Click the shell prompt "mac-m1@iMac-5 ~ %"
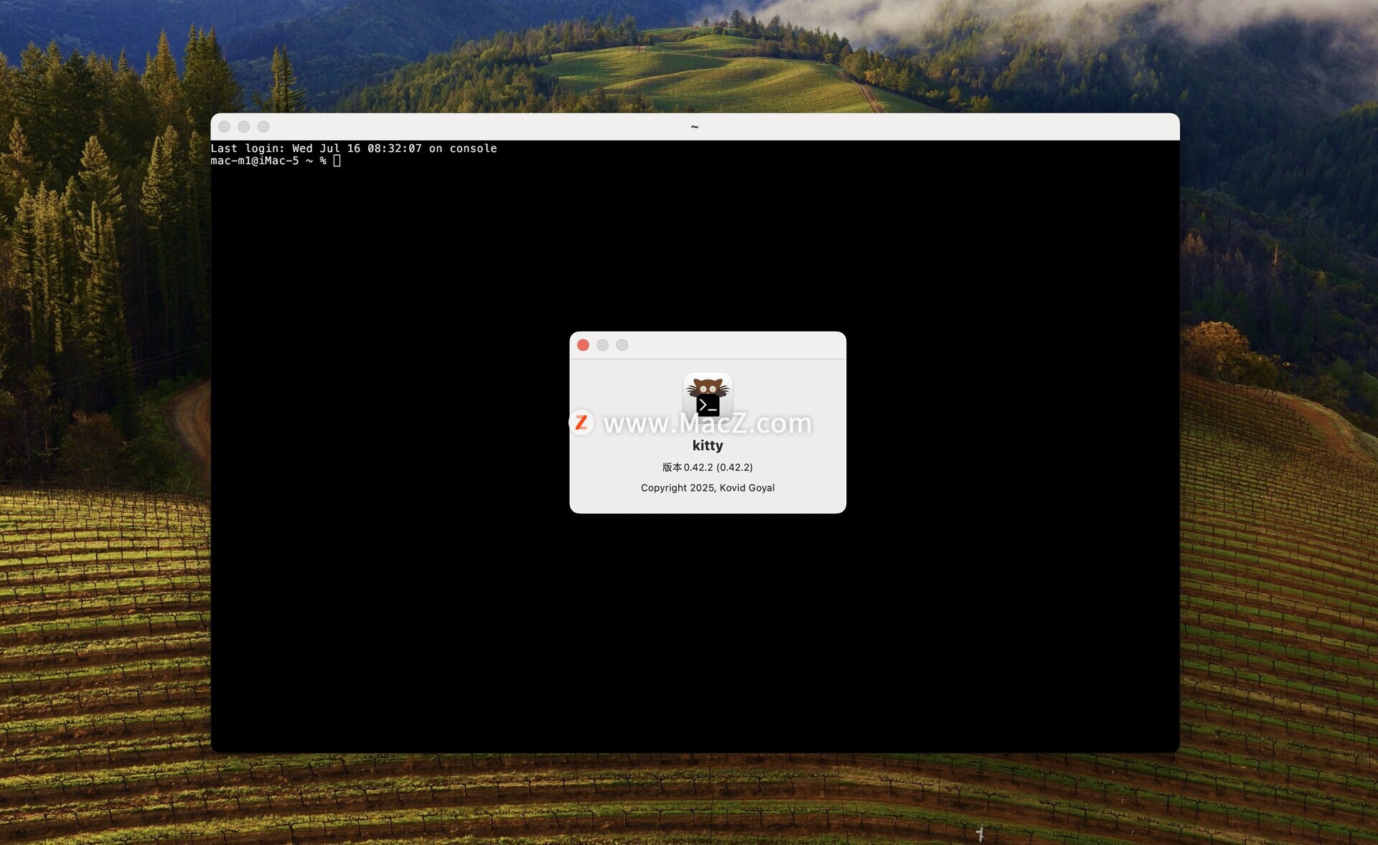The width and height of the screenshot is (1378, 845). tap(268, 161)
